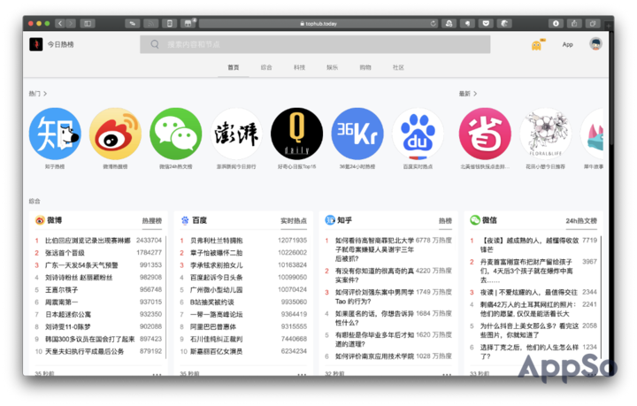Open the 微信24h热文榜 green icon
This screenshot has height=406, width=637.
(176, 134)
